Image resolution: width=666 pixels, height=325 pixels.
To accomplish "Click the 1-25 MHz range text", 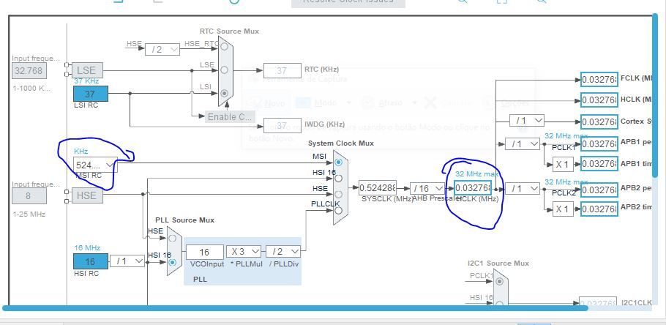I will [x=29, y=214].
